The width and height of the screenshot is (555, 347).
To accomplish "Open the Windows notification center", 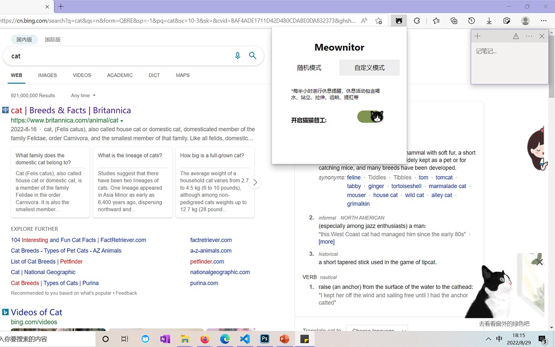I will pos(542,339).
